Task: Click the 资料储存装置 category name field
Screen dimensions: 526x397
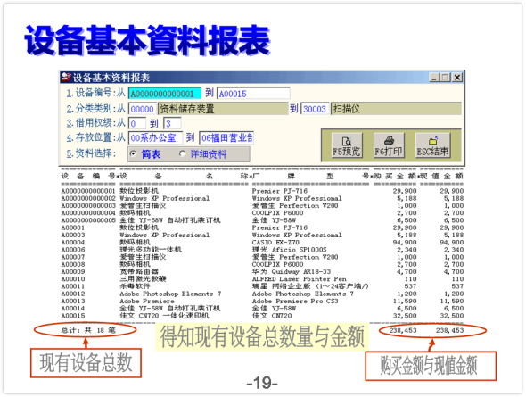Action: (223, 109)
